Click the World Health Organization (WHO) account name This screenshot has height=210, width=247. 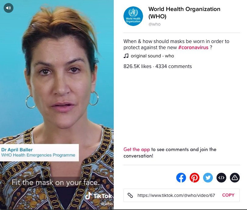click(x=184, y=13)
